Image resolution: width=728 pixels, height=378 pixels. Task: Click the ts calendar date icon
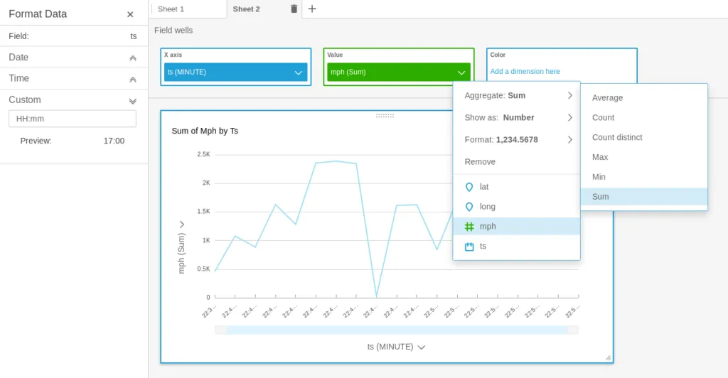click(x=469, y=247)
